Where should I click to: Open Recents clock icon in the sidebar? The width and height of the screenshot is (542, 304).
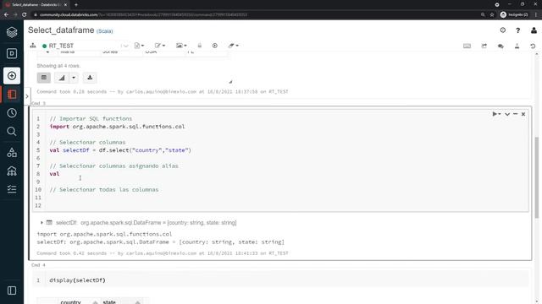tap(12, 112)
